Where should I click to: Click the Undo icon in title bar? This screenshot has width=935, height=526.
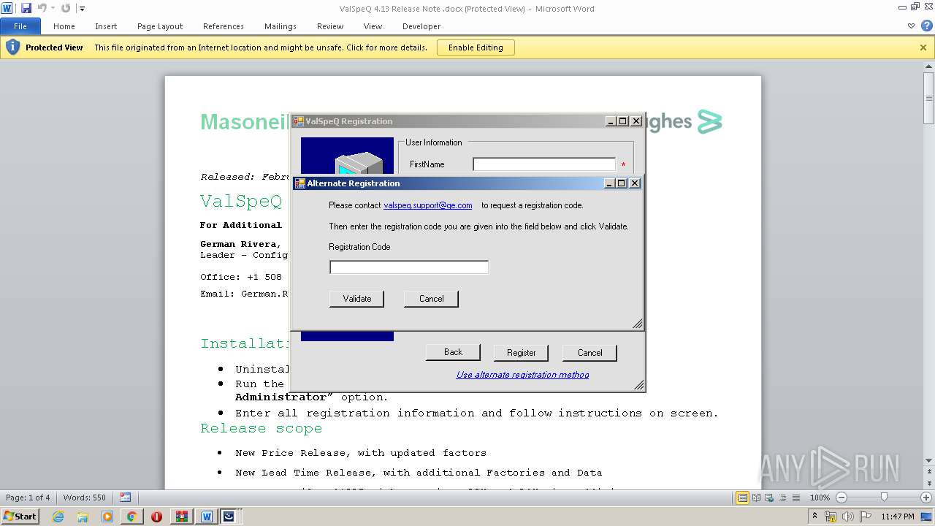coord(42,8)
